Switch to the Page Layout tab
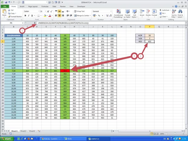 point(33,6)
